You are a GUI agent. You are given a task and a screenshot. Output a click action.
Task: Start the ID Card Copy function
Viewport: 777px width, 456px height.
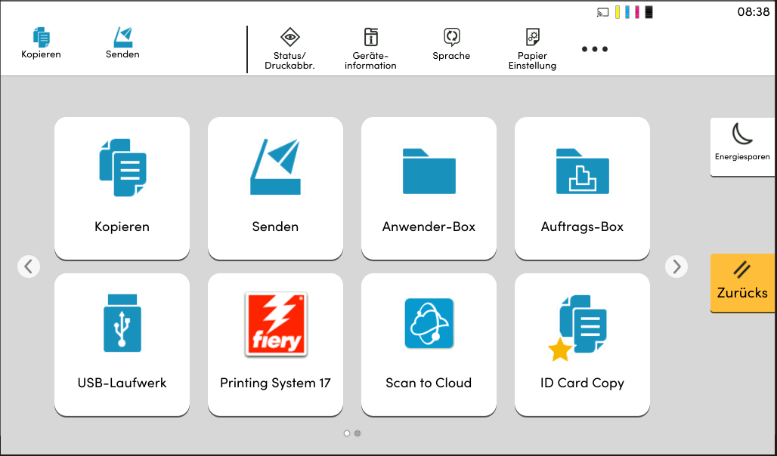pos(582,344)
